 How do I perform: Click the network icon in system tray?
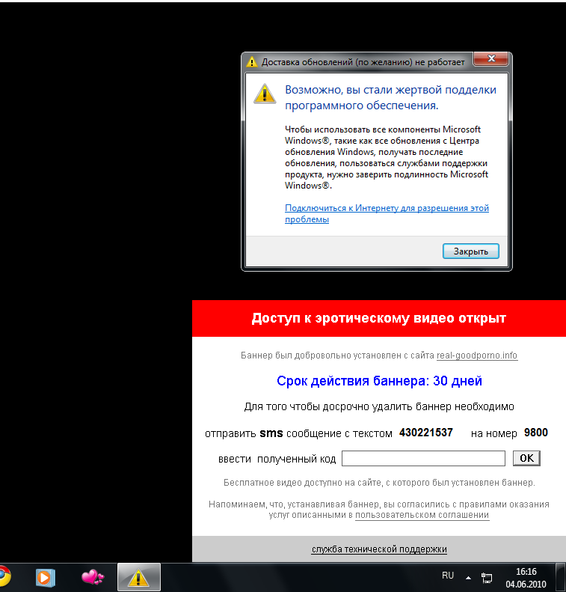click(x=487, y=577)
